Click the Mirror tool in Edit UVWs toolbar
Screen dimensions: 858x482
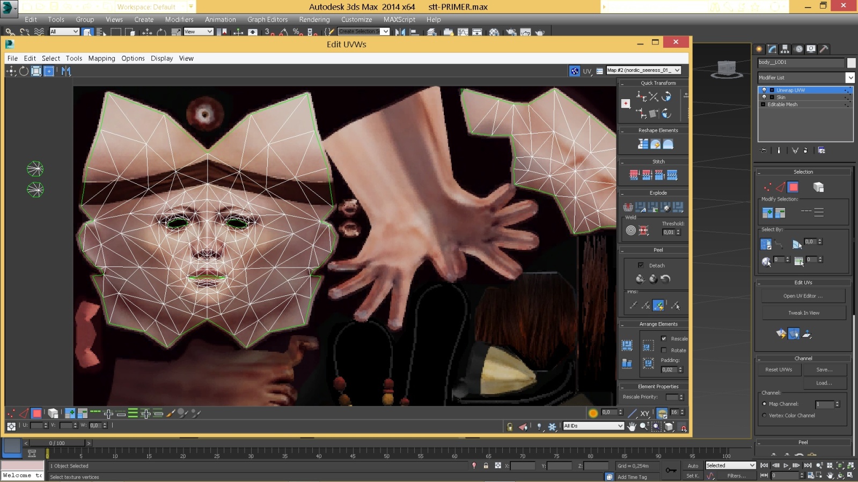(66, 71)
